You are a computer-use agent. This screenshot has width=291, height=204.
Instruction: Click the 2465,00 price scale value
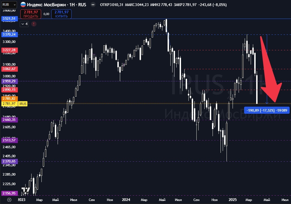(x=9, y=147)
